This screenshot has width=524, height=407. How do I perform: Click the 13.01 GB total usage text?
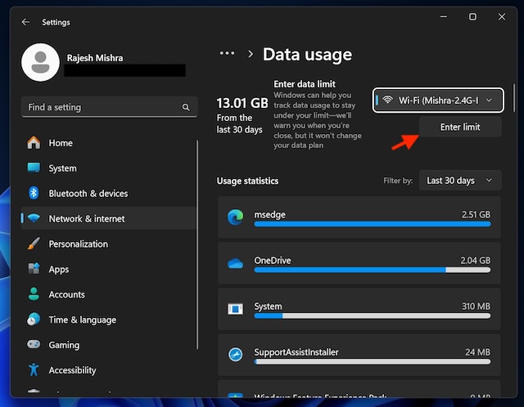coord(242,103)
